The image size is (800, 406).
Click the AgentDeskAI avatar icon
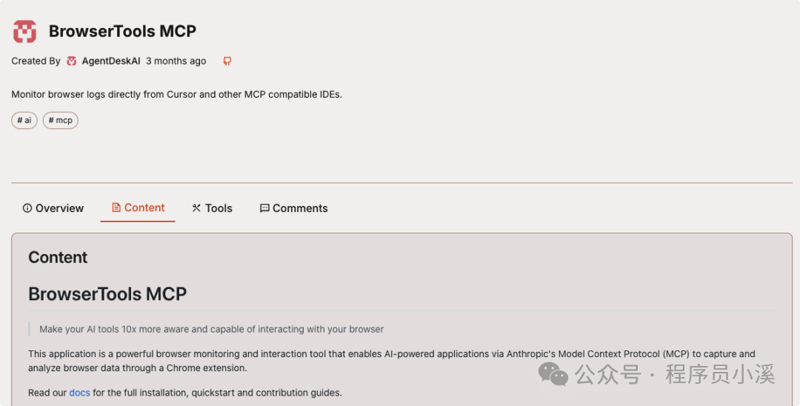click(x=72, y=61)
